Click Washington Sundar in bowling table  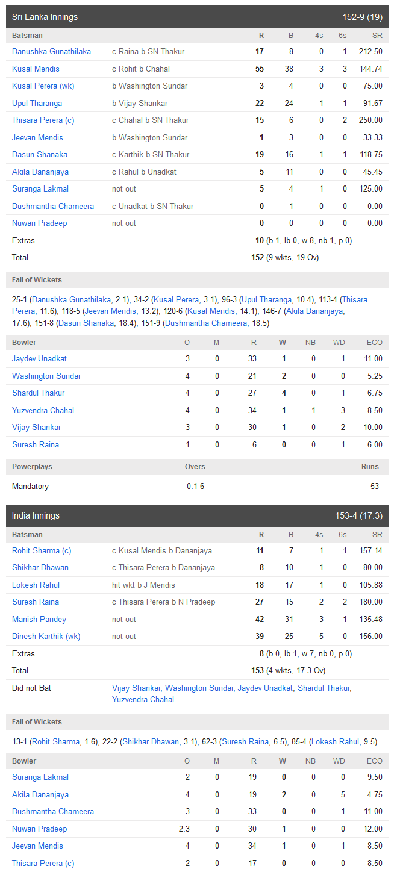pyautogui.click(x=46, y=376)
